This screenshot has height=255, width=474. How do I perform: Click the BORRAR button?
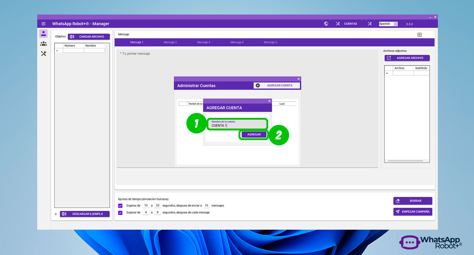click(x=413, y=201)
